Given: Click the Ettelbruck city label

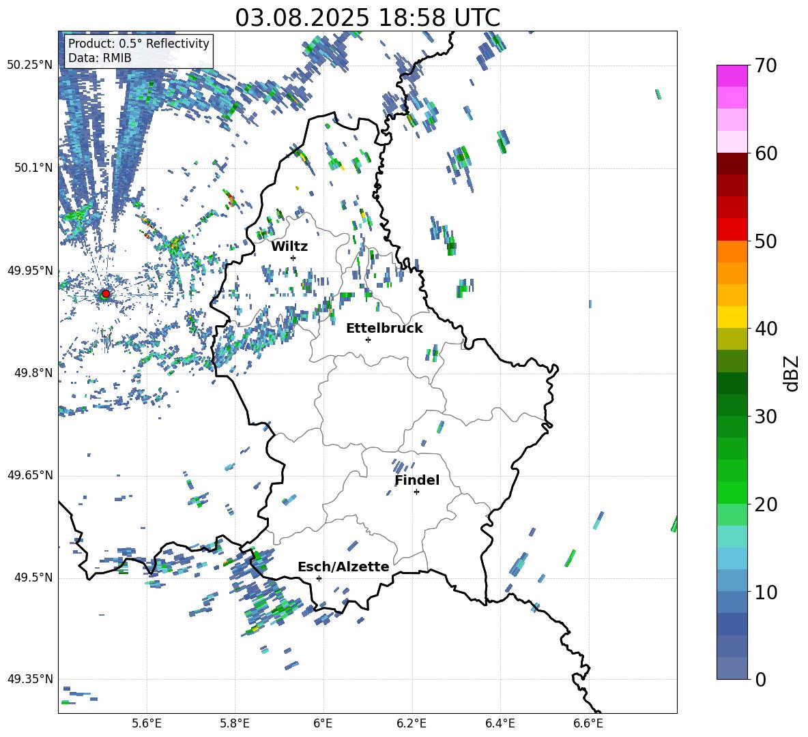Looking at the screenshot, I should (x=384, y=329).
